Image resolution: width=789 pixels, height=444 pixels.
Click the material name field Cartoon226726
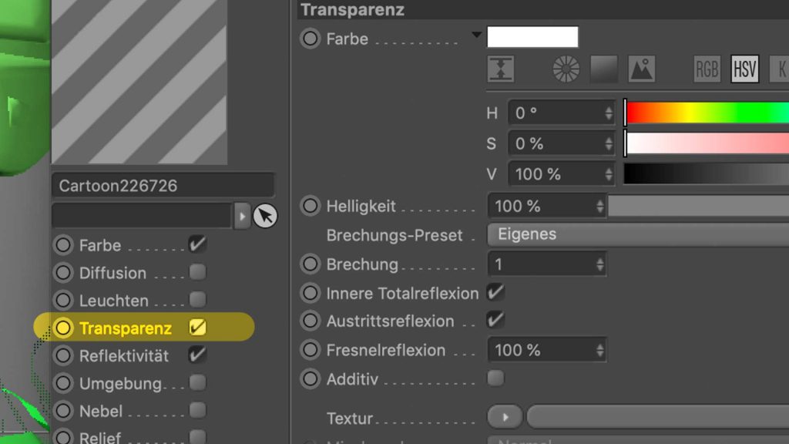163,186
